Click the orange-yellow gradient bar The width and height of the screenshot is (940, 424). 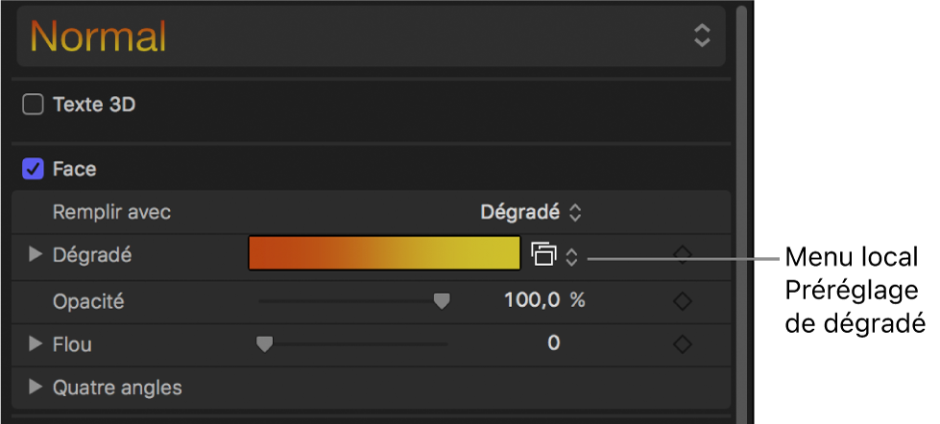tap(384, 254)
